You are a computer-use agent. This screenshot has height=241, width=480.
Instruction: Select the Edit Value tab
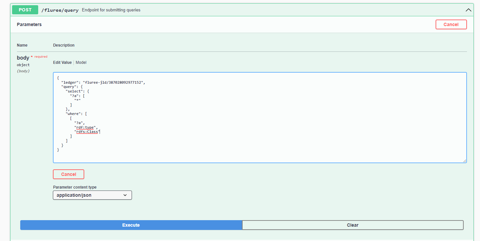pyautogui.click(x=62, y=62)
